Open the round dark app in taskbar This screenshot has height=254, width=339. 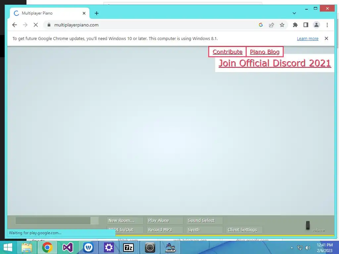[x=150, y=247]
